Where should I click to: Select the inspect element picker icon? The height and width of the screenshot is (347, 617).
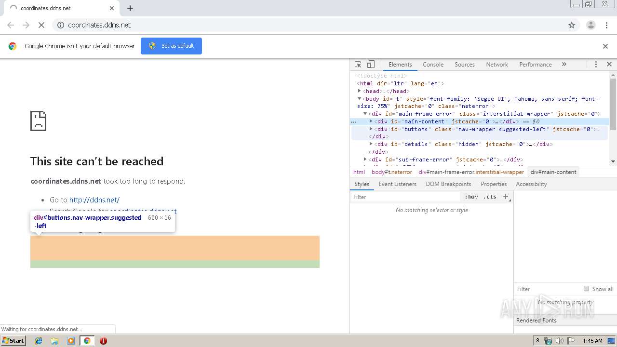pyautogui.click(x=358, y=64)
